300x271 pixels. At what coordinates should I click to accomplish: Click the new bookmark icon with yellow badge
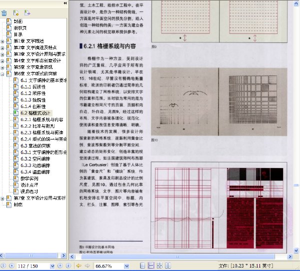(16, 13)
